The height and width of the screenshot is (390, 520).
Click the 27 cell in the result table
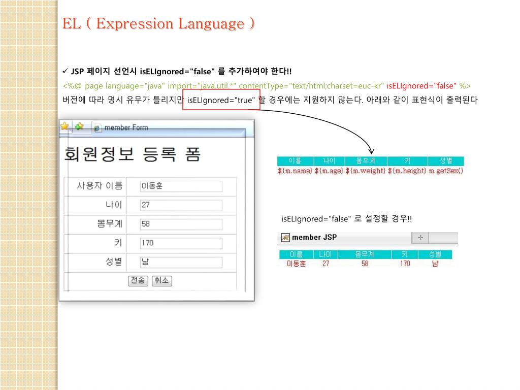pos(326,264)
